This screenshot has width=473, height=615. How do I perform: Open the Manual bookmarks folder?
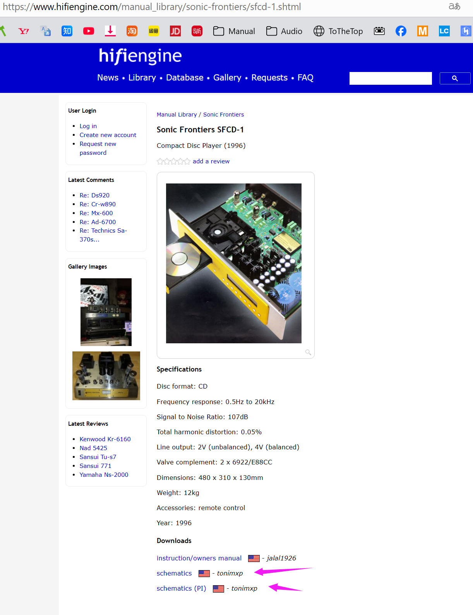(234, 31)
